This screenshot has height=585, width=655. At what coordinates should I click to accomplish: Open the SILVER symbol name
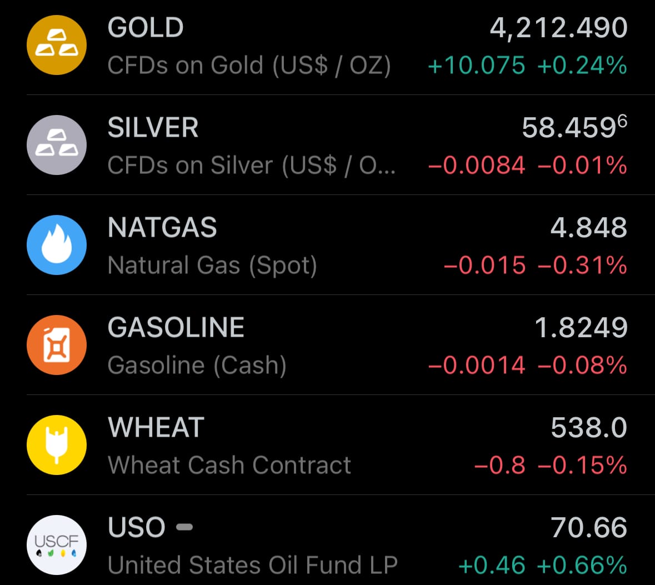pos(153,128)
